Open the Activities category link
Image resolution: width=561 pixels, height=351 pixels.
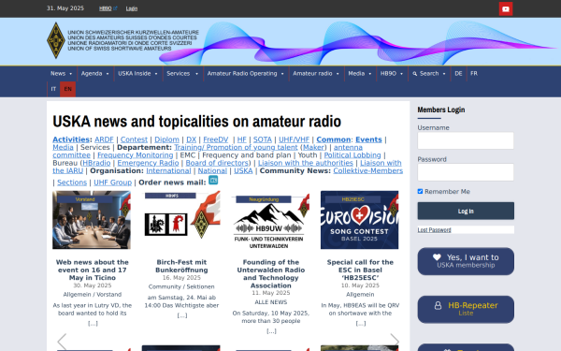[71, 139]
